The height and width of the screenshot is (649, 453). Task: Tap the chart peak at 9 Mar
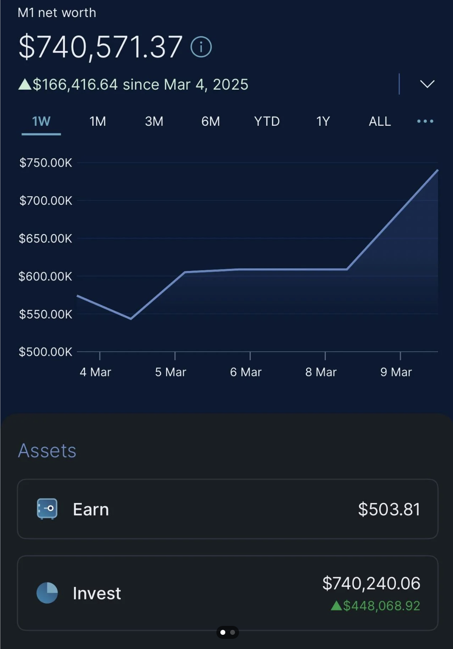click(x=438, y=170)
